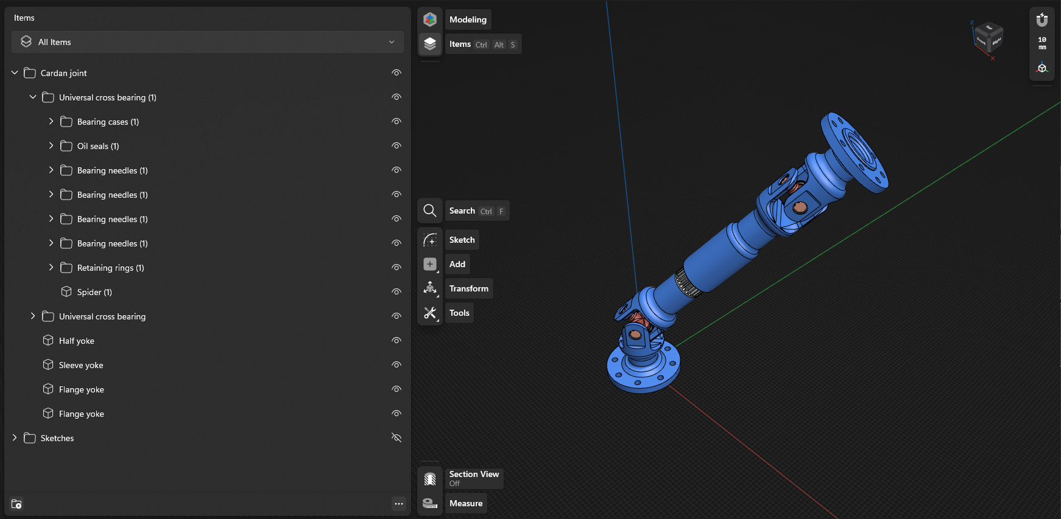Image resolution: width=1061 pixels, height=519 pixels.
Task: Expand the Bearing cases (1) folder
Action: point(51,121)
